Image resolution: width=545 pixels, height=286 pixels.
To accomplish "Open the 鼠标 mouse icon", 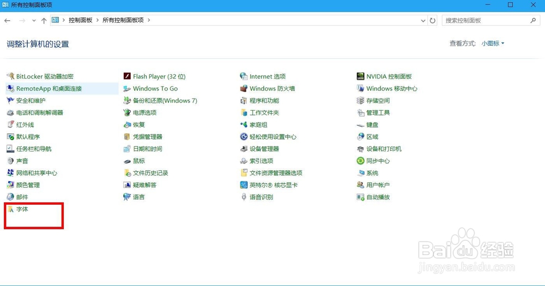I will pos(127,161).
